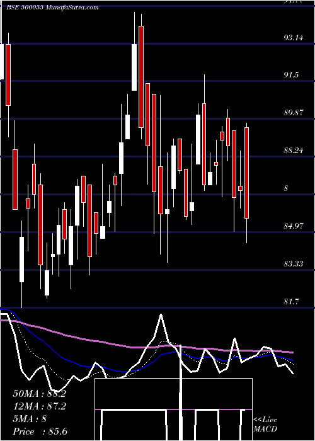Click the '<<Live MACD' label
This screenshot has height=441, width=315.
tap(265, 425)
